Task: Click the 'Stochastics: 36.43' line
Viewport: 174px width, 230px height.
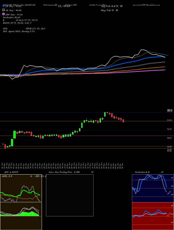Action: (11, 17)
